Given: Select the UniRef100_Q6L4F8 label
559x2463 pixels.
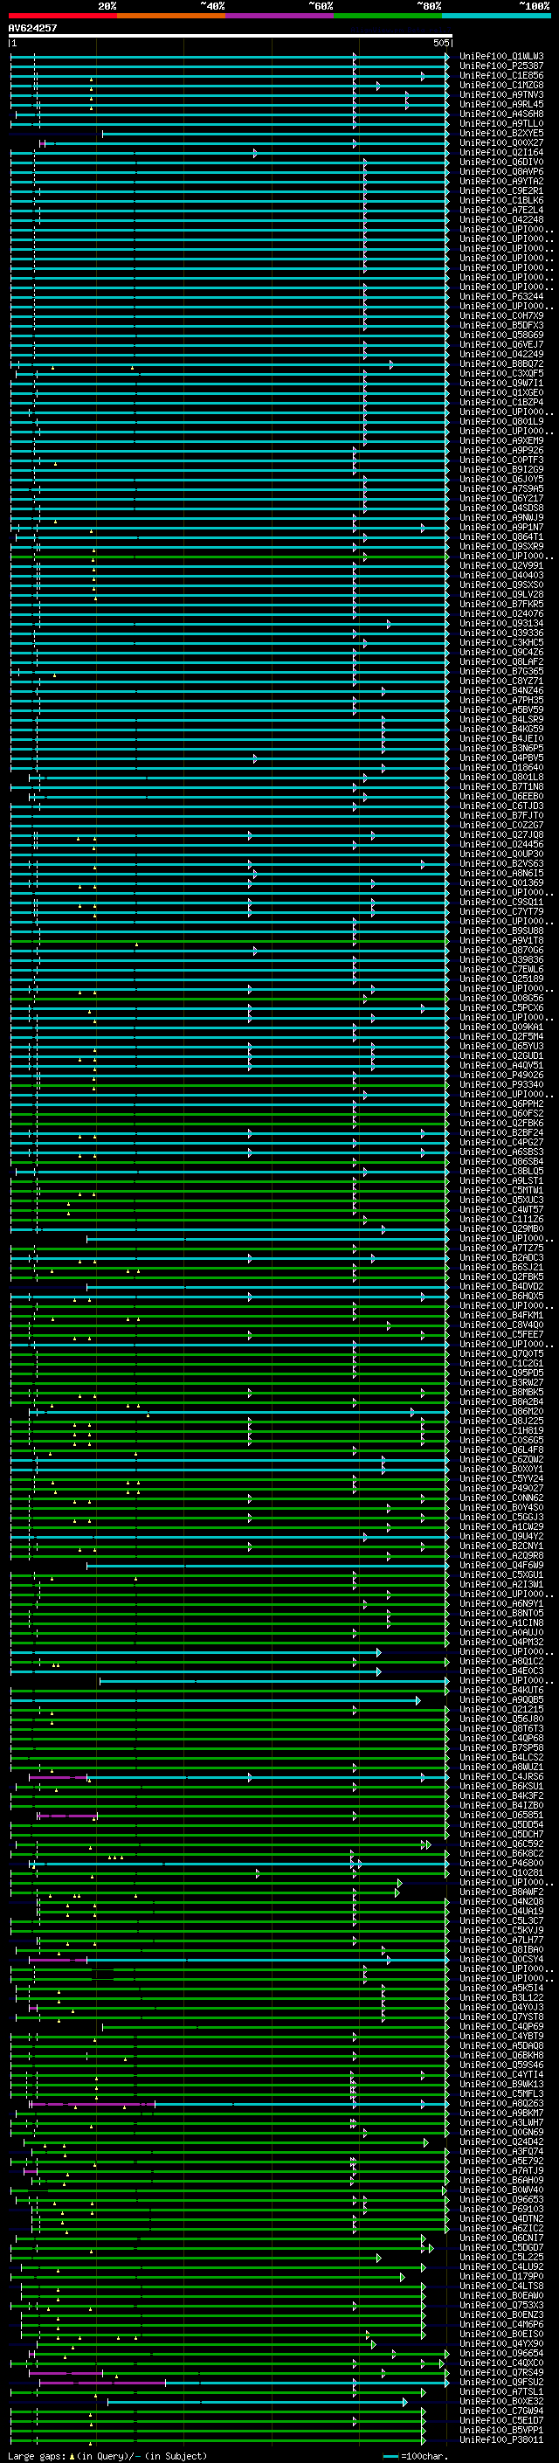Looking at the screenshot, I should click(501, 1449).
